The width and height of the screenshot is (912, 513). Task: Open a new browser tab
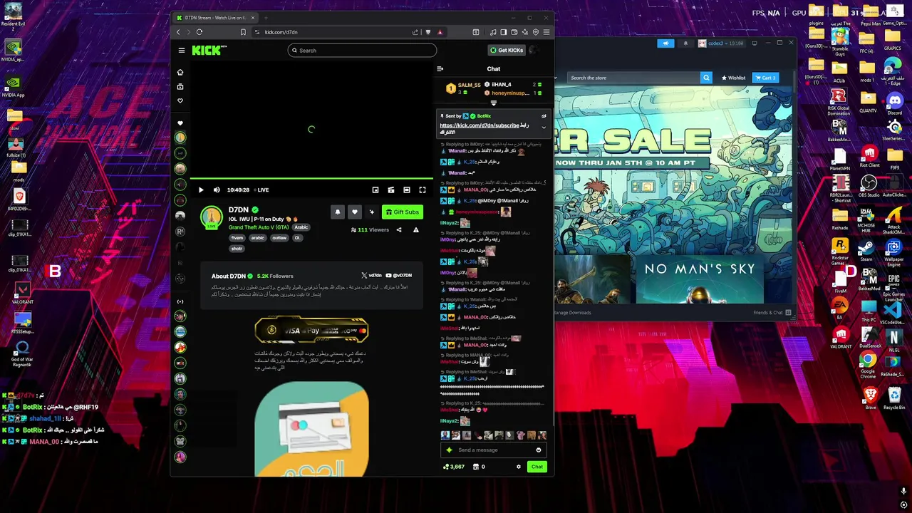tap(266, 18)
